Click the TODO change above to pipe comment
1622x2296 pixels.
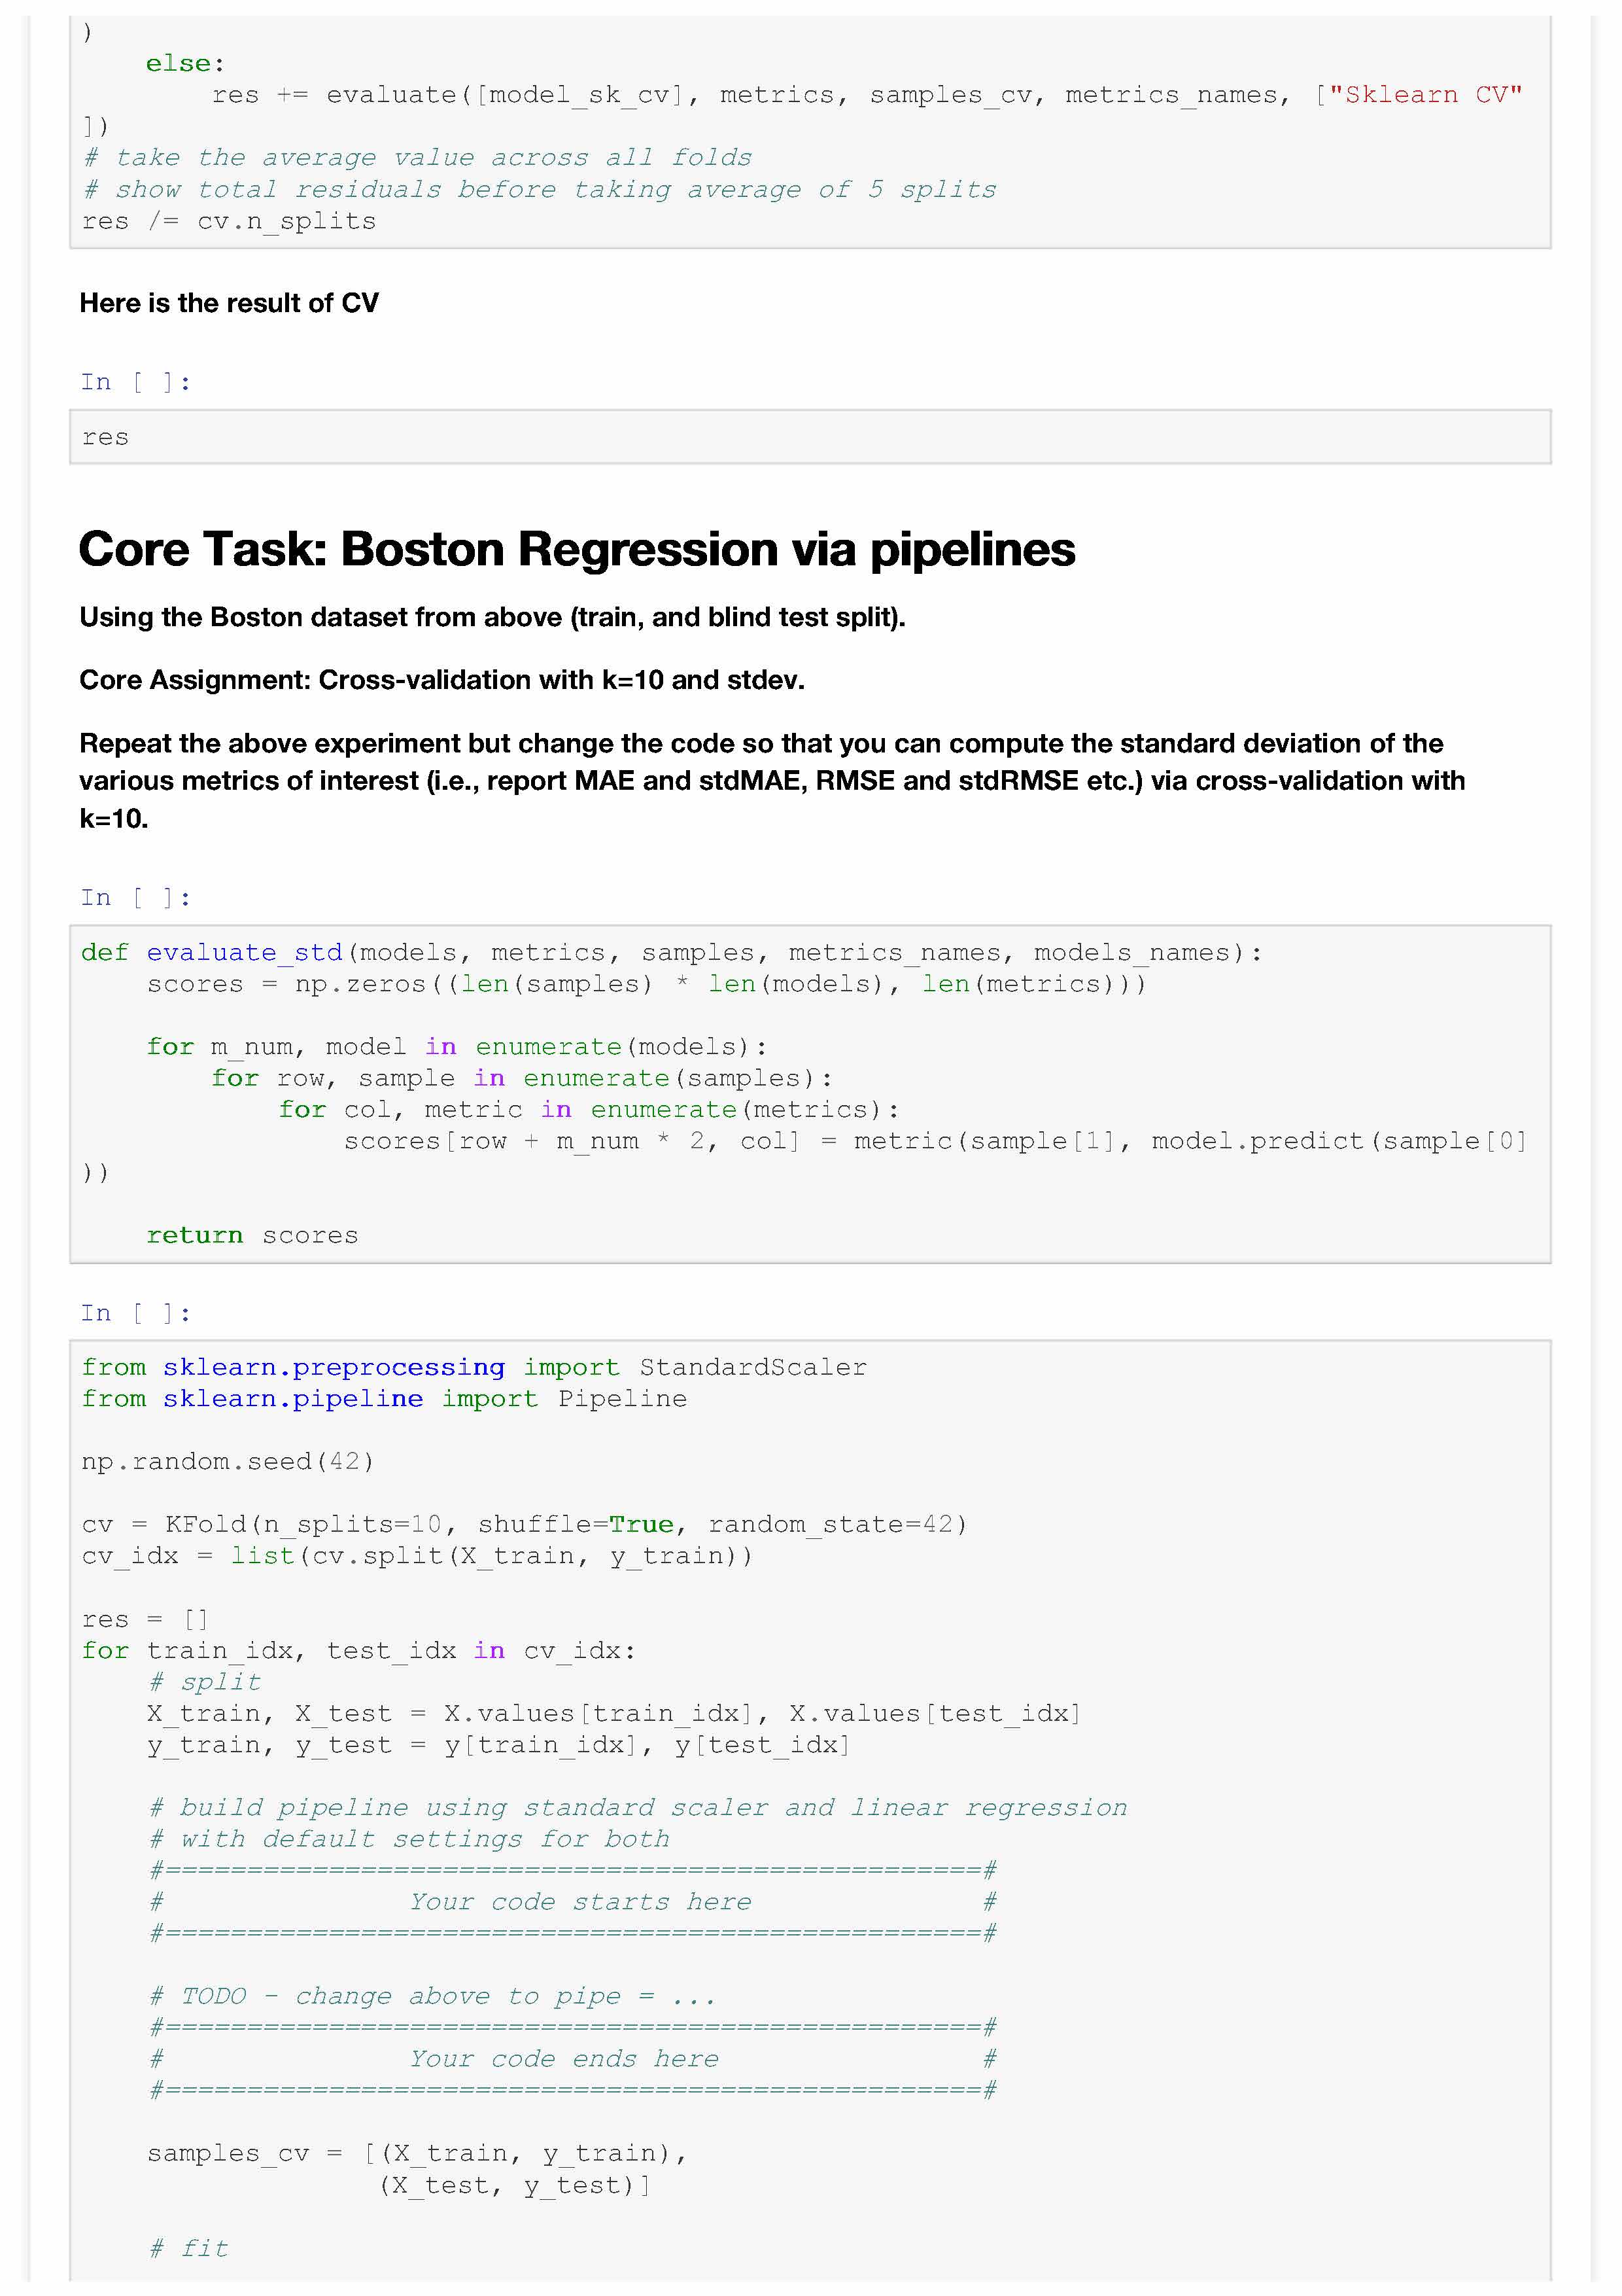point(432,1996)
